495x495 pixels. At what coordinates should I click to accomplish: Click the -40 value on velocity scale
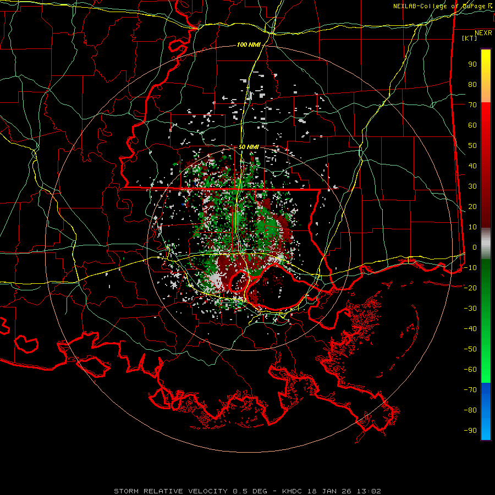click(470, 329)
